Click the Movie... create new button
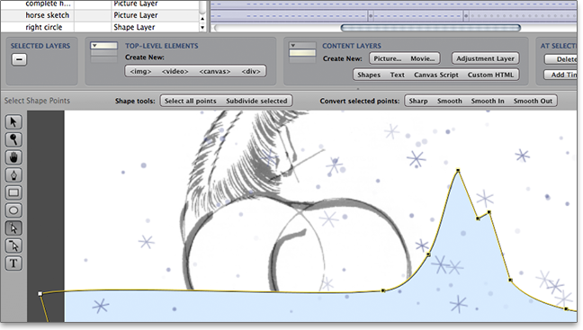 pyautogui.click(x=422, y=58)
